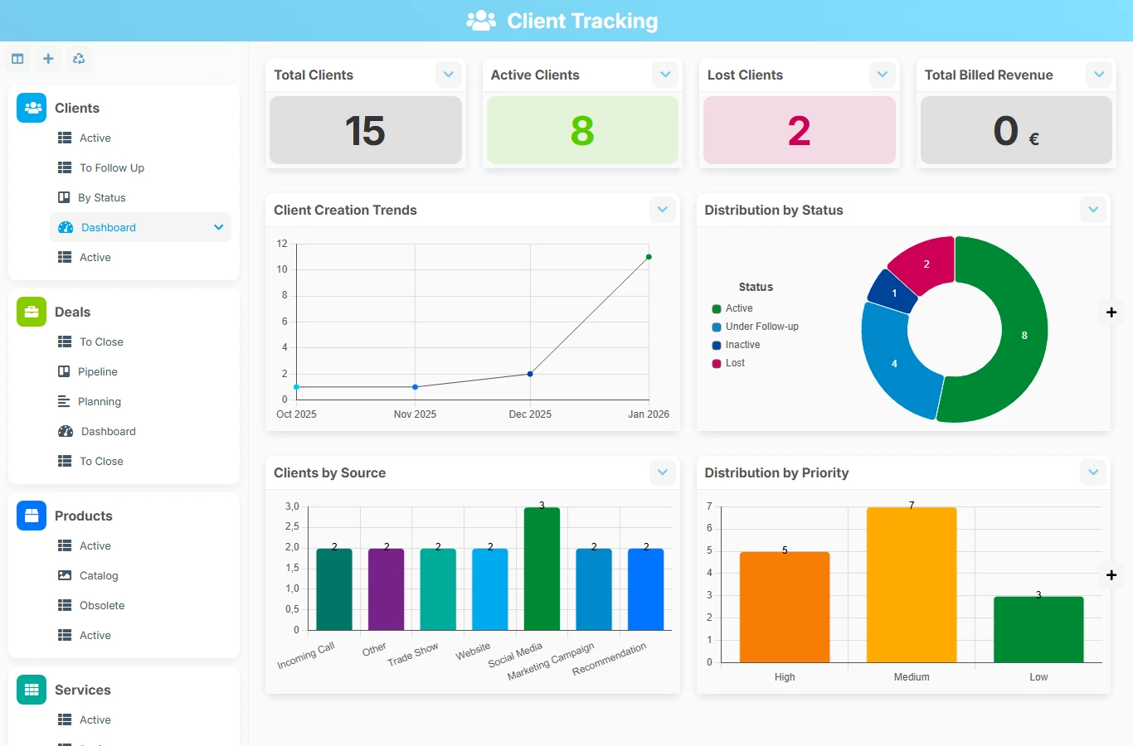This screenshot has width=1133, height=746.
Task: Open Total Clients card dropdown
Action: pyautogui.click(x=449, y=75)
